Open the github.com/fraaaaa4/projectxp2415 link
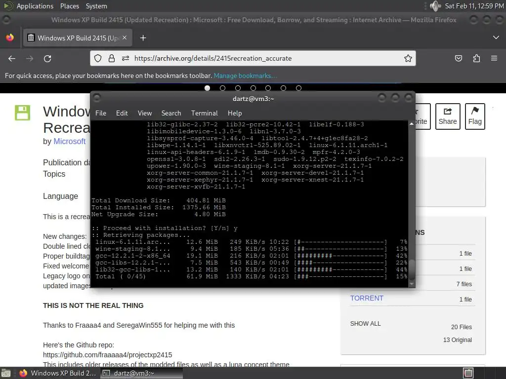 coord(107,355)
